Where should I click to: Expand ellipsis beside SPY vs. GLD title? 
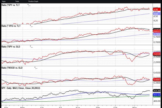(32, 47)
